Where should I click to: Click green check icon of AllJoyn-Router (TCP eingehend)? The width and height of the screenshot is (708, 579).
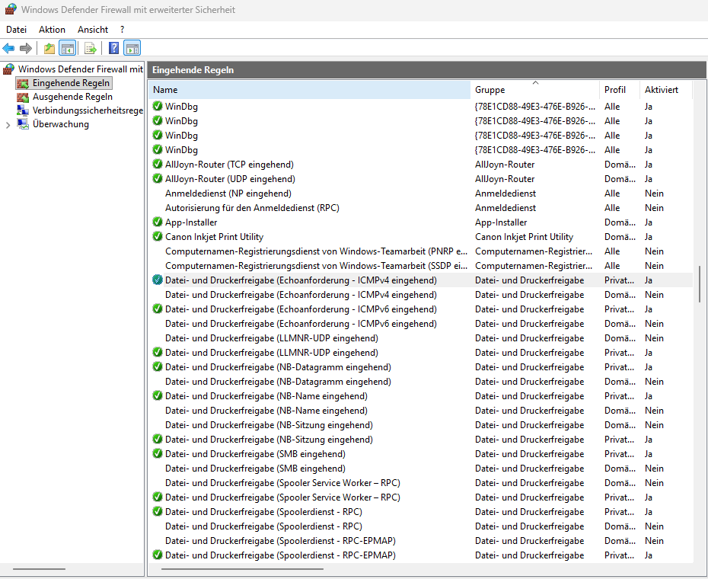(x=157, y=164)
